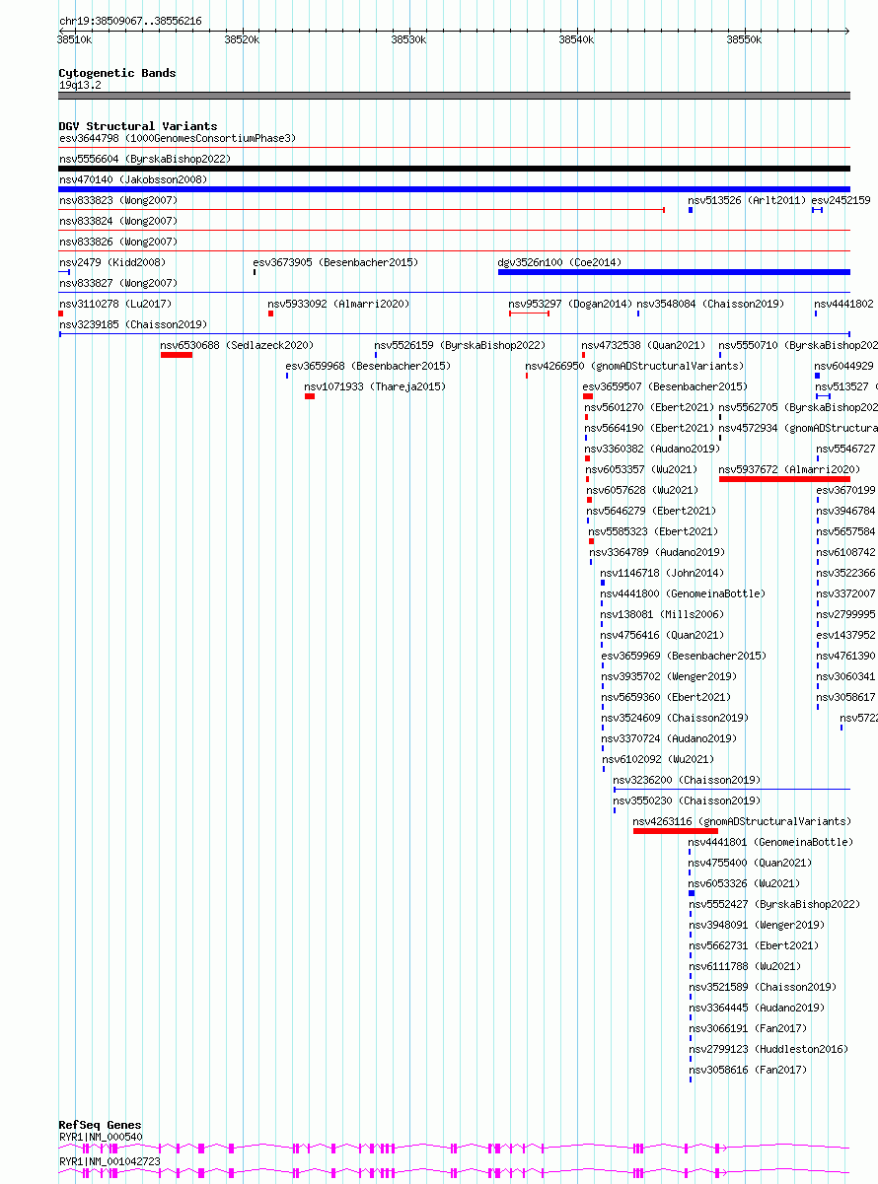The image size is (878, 1184).
Task: Open variant nsv5933092 (Almarri2020)
Action: [x=339, y=304]
